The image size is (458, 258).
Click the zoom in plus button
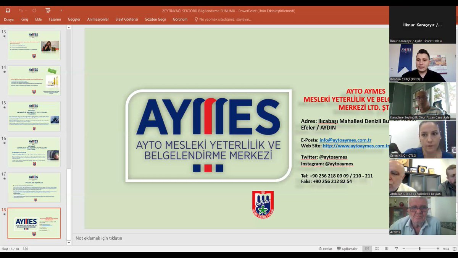pyautogui.click(x=438, y=249)
